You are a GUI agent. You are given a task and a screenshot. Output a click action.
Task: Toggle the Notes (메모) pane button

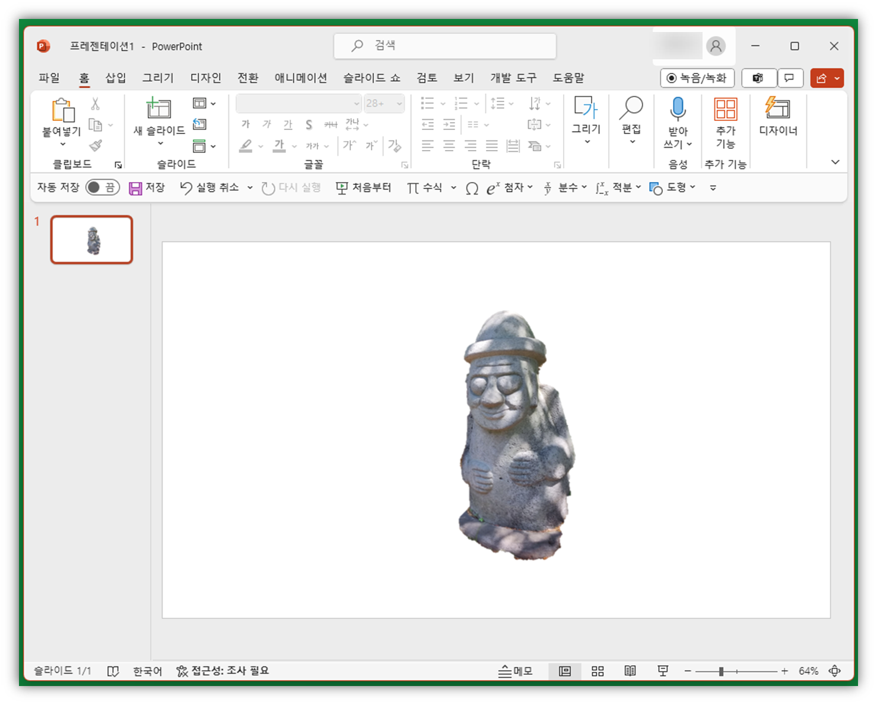click(x=515, y=671)
